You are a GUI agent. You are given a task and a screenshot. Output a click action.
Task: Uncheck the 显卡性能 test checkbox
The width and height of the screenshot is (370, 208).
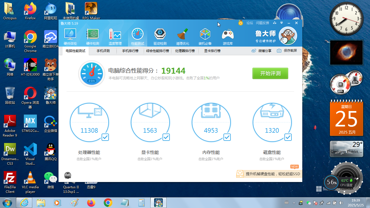166,137
